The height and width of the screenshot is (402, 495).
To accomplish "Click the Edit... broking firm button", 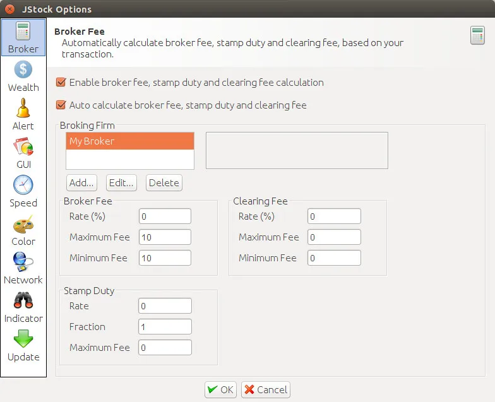I will (x=121, y=183).
